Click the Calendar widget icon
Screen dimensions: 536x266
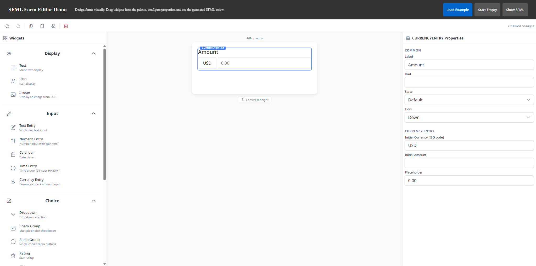pyautogui.click(x=13, y=155)
